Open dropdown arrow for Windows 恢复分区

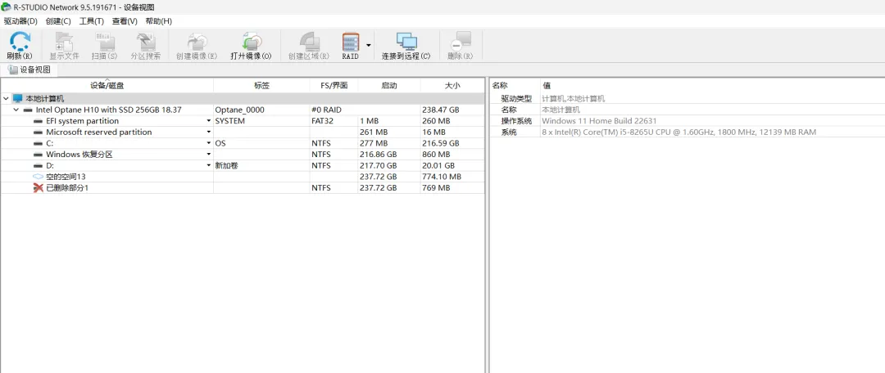point(209,155)
